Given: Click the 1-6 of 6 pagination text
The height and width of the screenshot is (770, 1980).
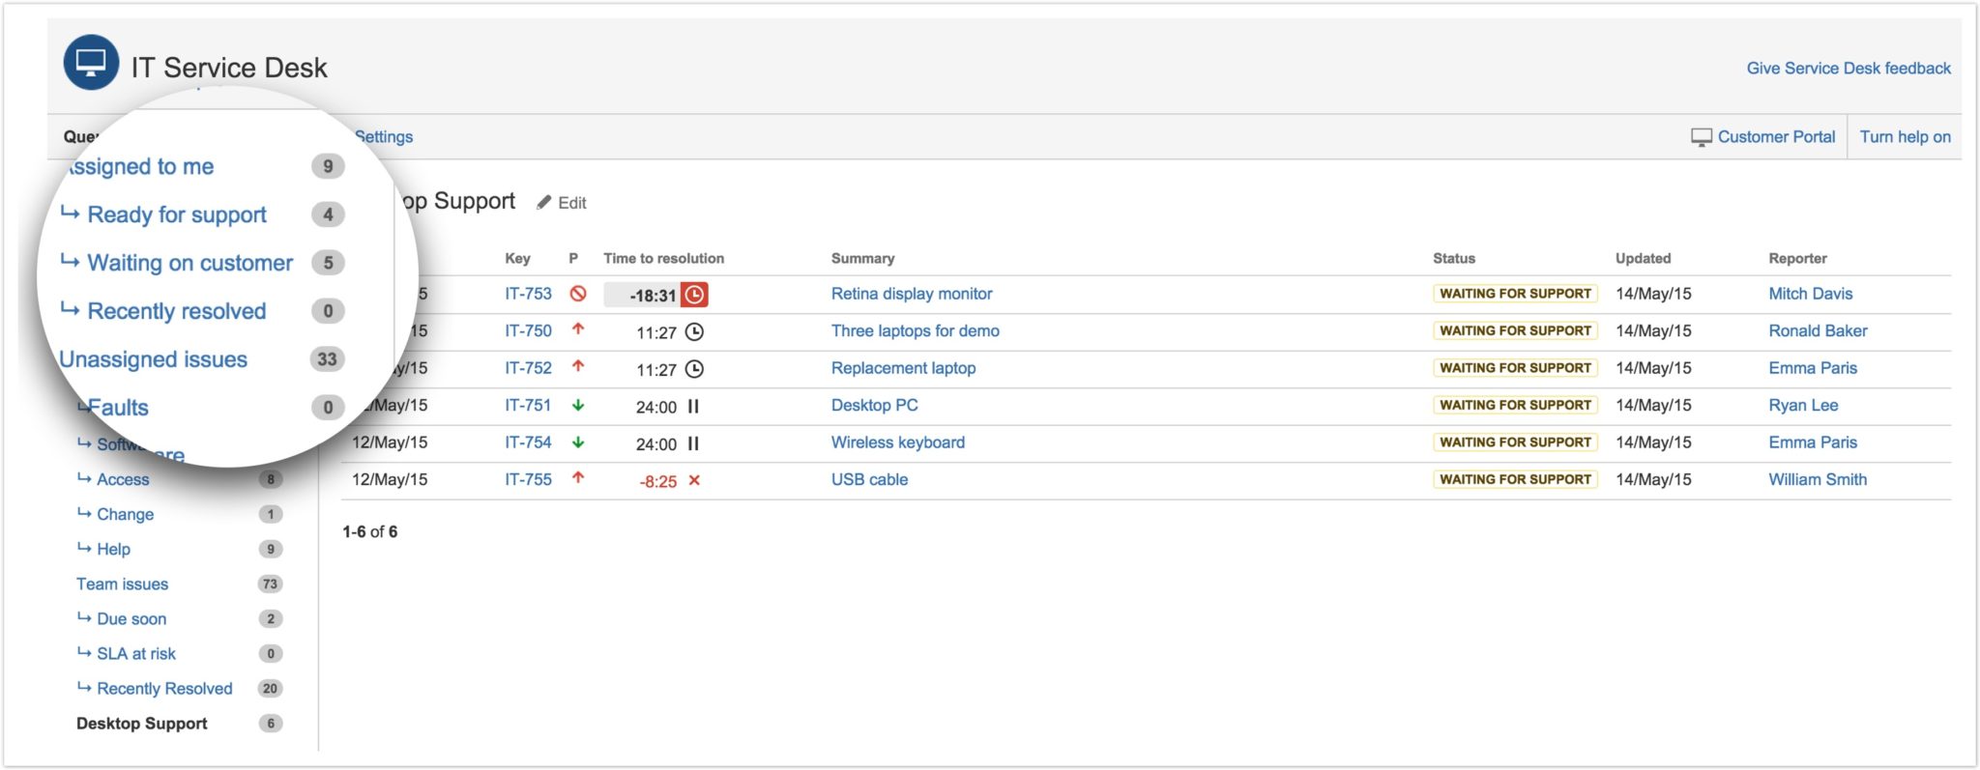Looking at the screenshot, I should click(x=369, y=532).
